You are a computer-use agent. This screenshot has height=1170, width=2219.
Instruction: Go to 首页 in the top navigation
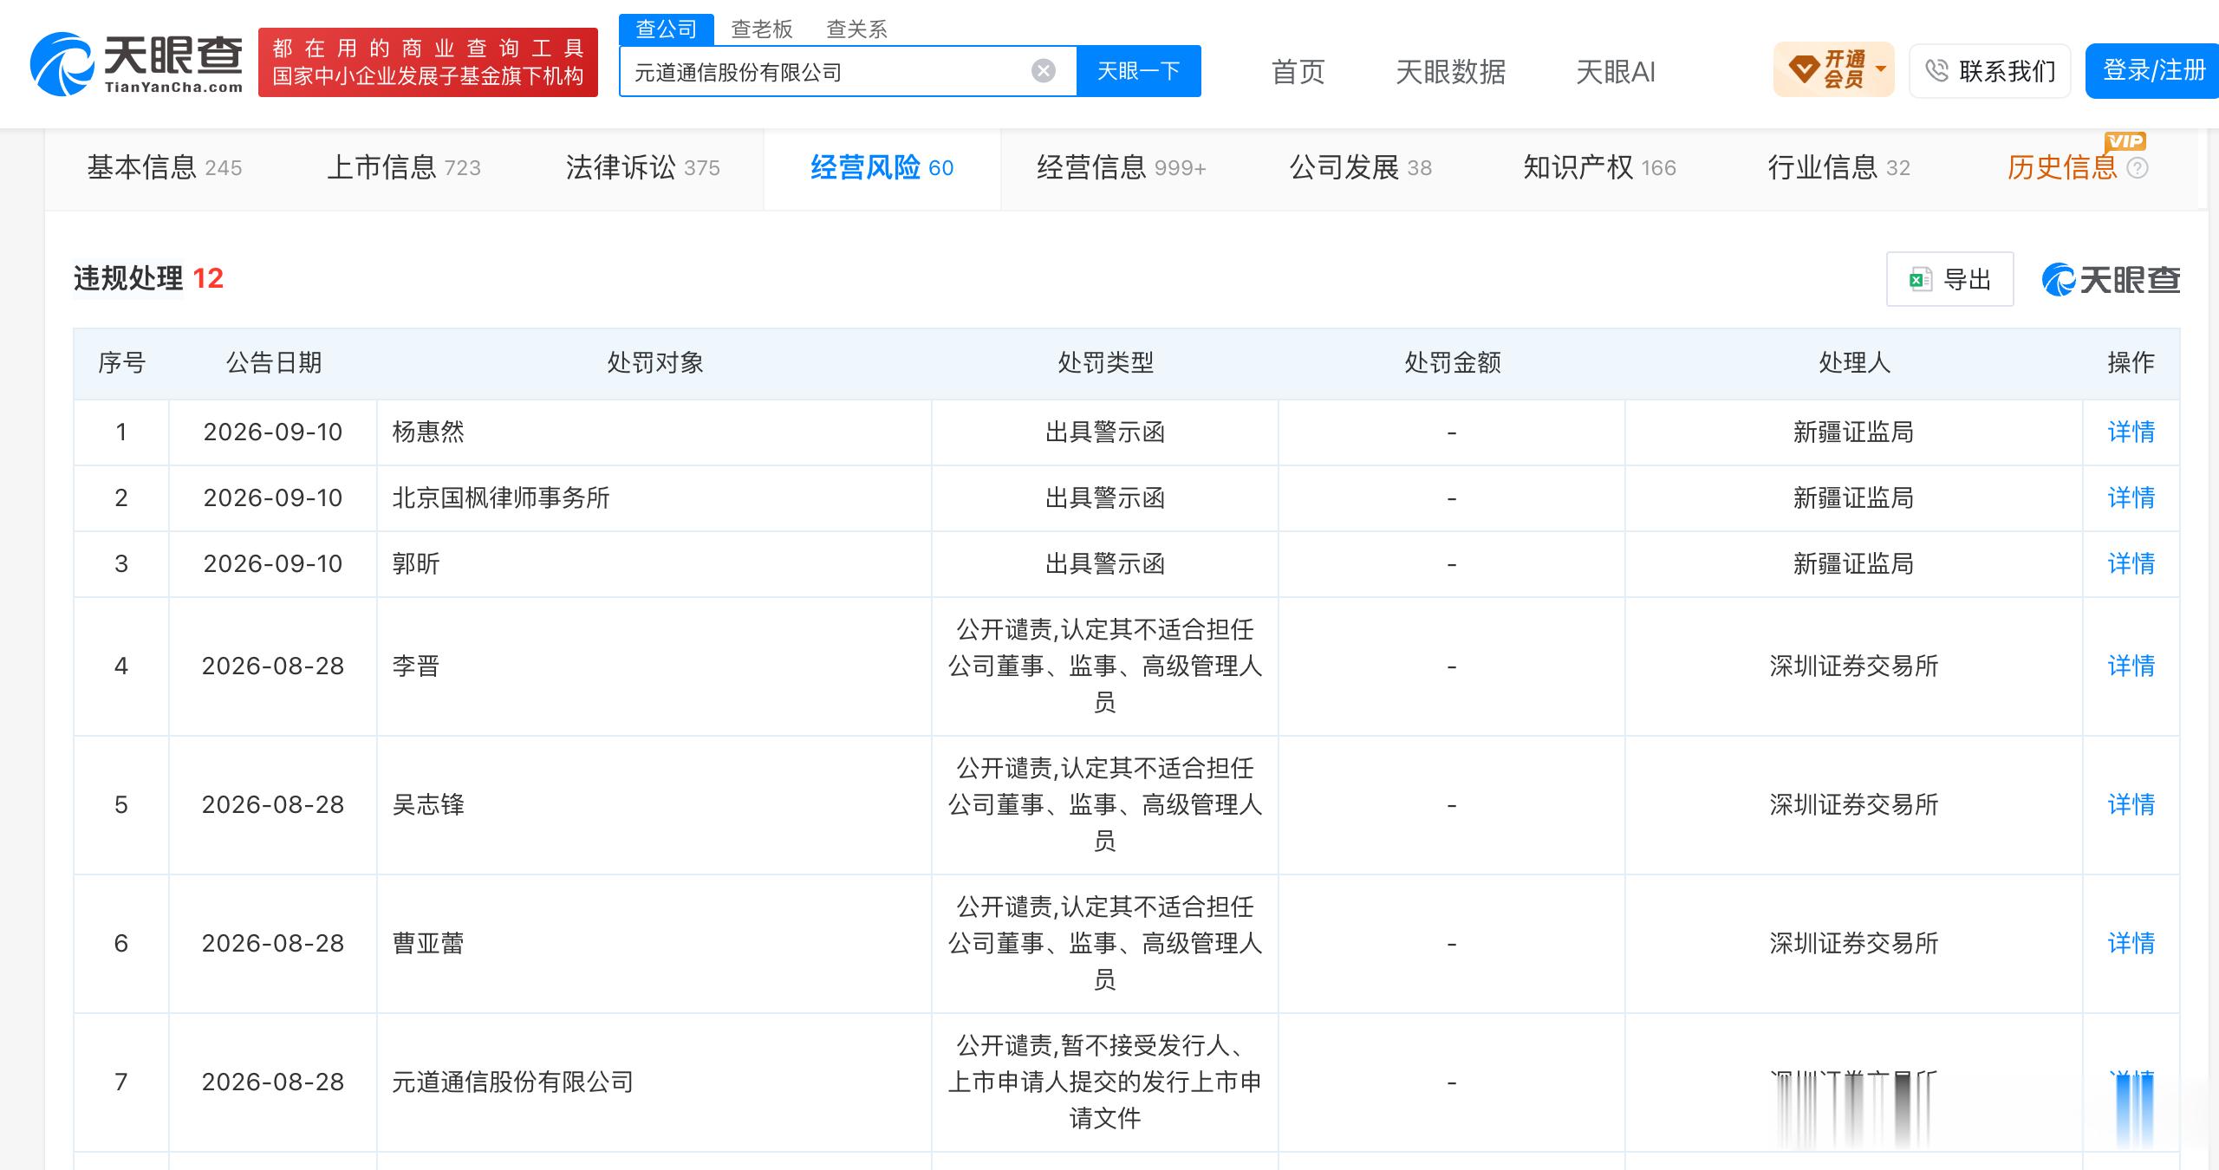(x=1298, y=71)
